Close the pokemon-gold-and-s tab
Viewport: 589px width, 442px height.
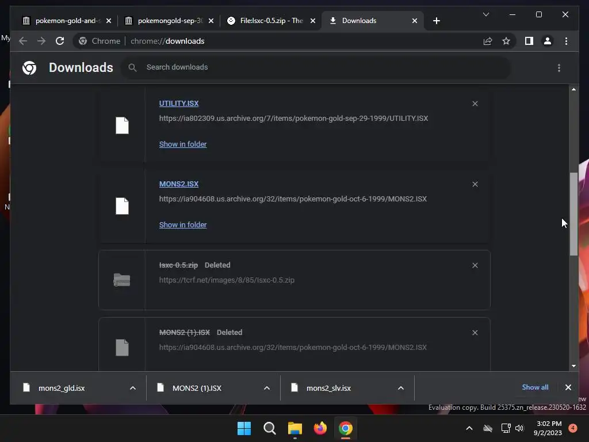[x=109, y=21]
